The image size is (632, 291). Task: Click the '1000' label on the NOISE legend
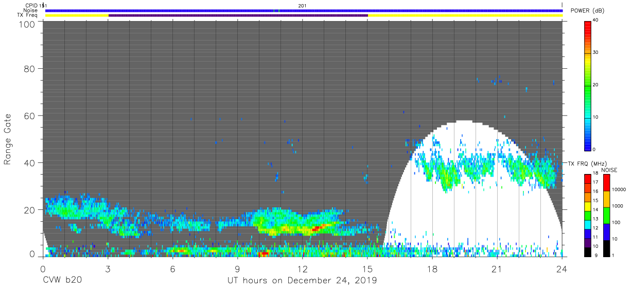pos(618,206)
